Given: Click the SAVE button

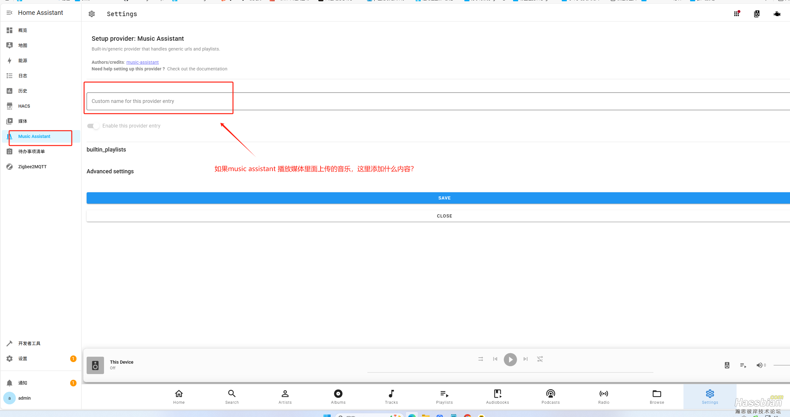Looking at the screenshot, I should pos(438,198).
